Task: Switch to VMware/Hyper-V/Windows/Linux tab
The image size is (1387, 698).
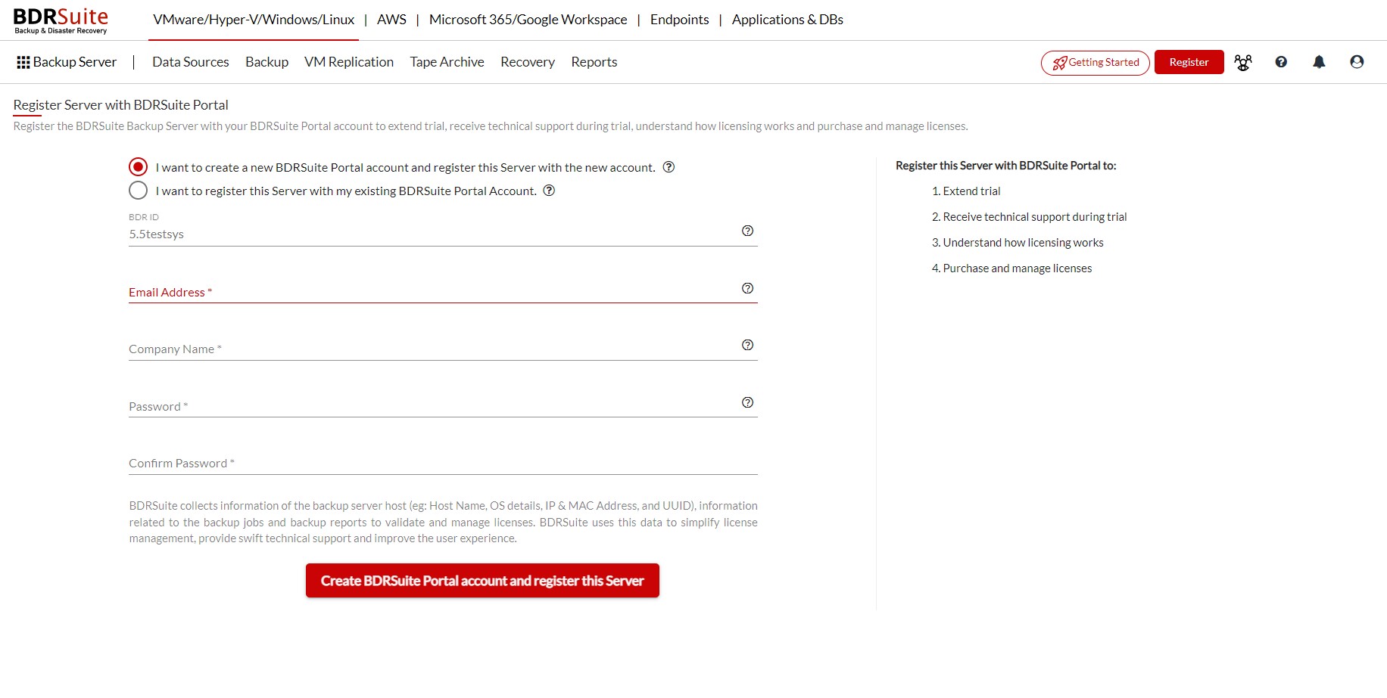Action: pos(254,20)
